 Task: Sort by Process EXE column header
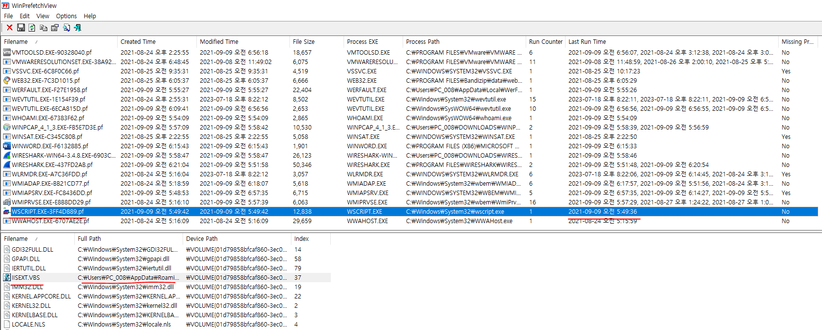click(x=373, y=42)
